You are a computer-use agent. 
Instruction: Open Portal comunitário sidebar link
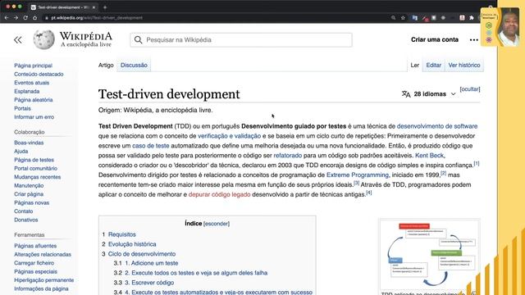click(x=35, y=168)
